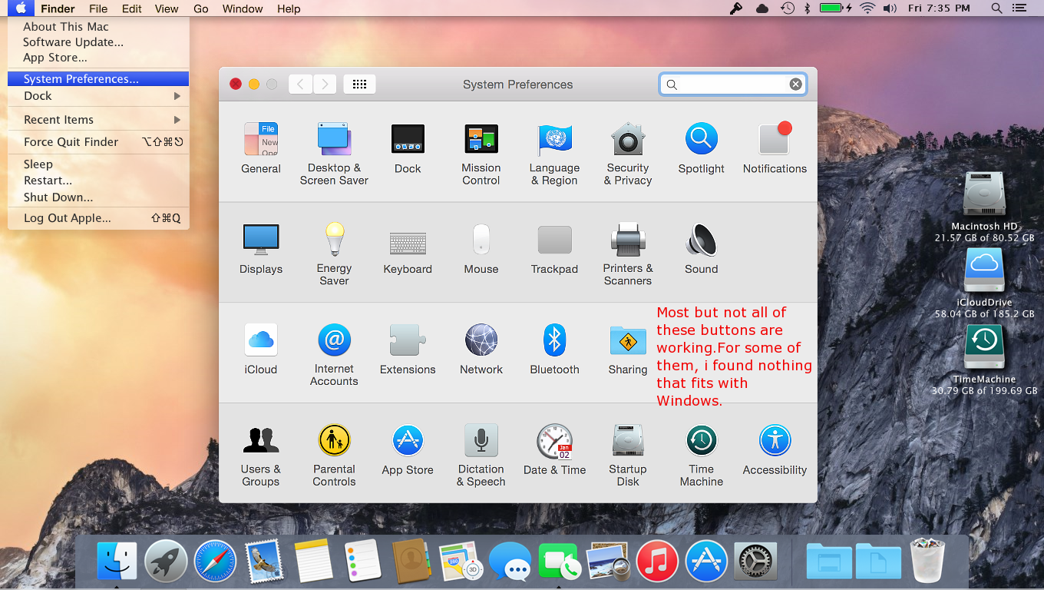Open the Edit menu in menu bar
The width and height of the screenshot is (1044, 590).
click(x=132, y=9)
